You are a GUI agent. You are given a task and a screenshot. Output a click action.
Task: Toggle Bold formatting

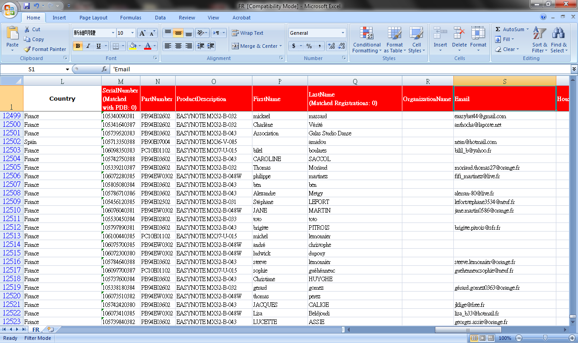click(78, 46)
